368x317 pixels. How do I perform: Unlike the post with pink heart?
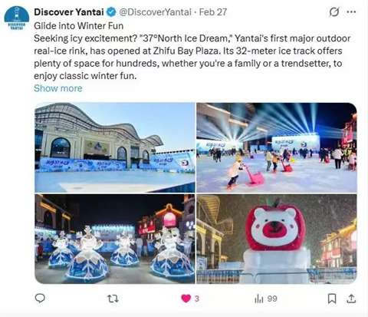pyautogui.click(x=186, y=299)
